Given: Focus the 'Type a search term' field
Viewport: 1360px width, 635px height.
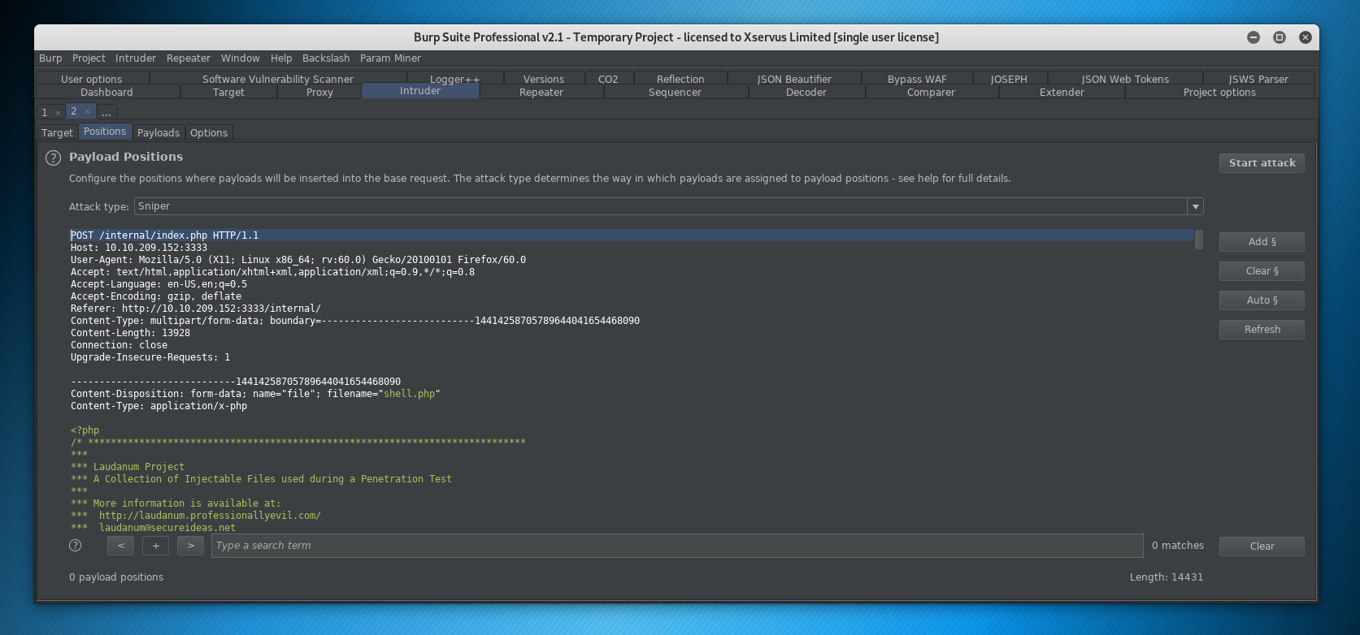Looking at the screenshot, I should [x=677, y=546].
